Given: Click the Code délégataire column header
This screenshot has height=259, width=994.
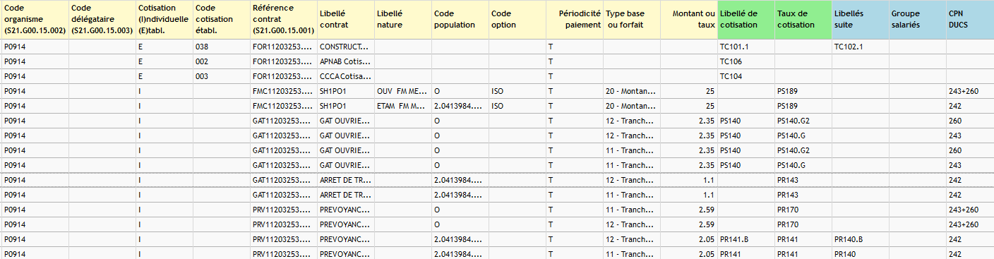Looking at the screenshot, I should coord(102,20).
